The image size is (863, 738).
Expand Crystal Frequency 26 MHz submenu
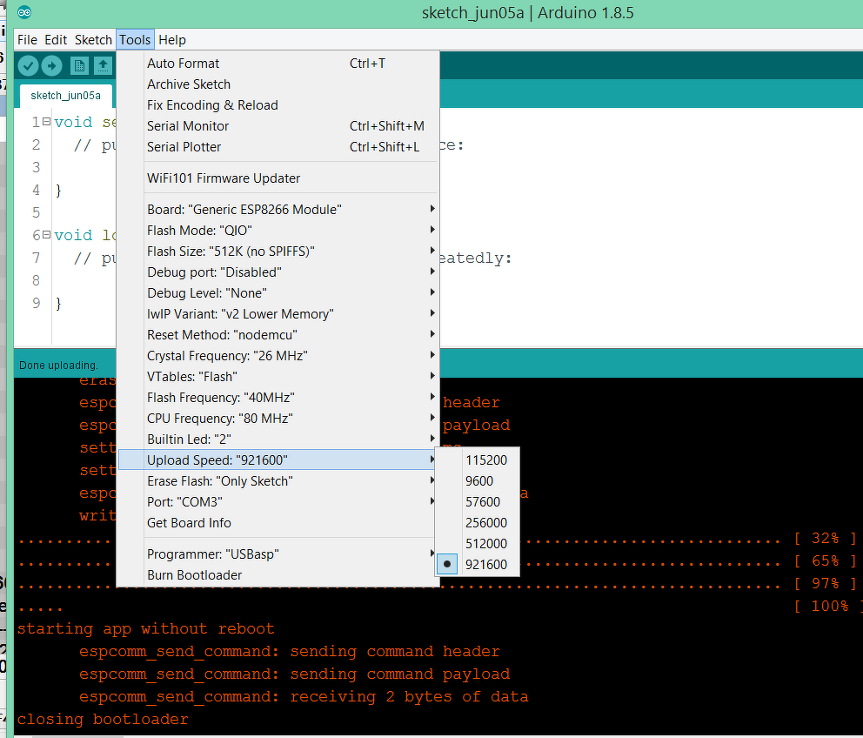click(278, 356)
